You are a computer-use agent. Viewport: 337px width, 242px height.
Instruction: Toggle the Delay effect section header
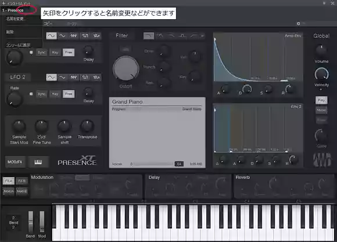154,178
